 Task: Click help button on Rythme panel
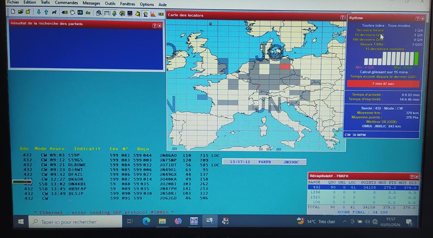[x=418, y=19]
